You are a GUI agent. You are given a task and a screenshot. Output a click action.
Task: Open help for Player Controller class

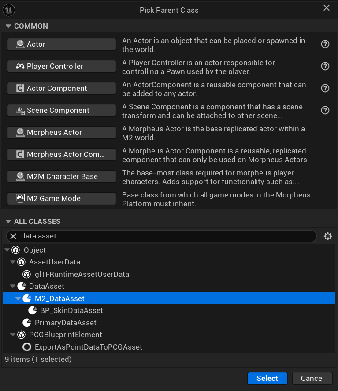(x=325, y=66)
